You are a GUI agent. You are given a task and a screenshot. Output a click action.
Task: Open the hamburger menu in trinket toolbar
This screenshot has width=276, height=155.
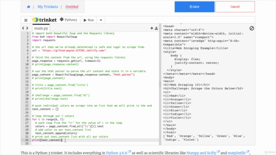[x=26, y=20]
